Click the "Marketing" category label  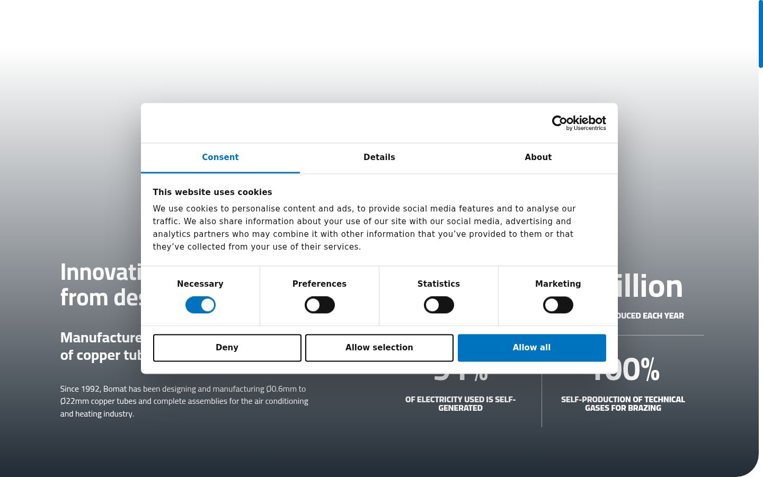point(558,284)
